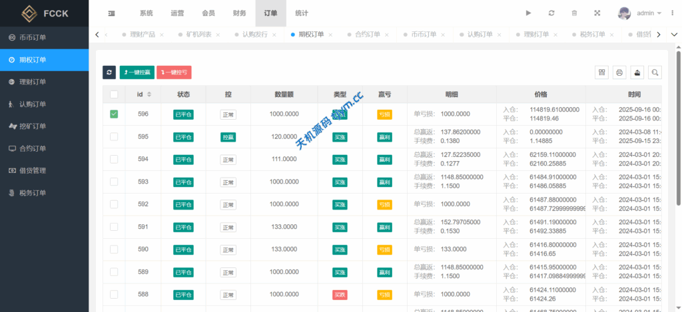Click the refresh icon in the top bar
The height and width of the screenshot is (312, 682).
[551, 13]
